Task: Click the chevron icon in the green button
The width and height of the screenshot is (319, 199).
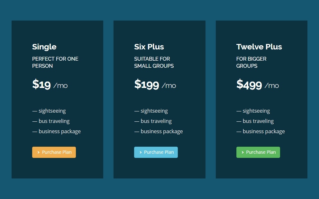Action: [242, 152]
